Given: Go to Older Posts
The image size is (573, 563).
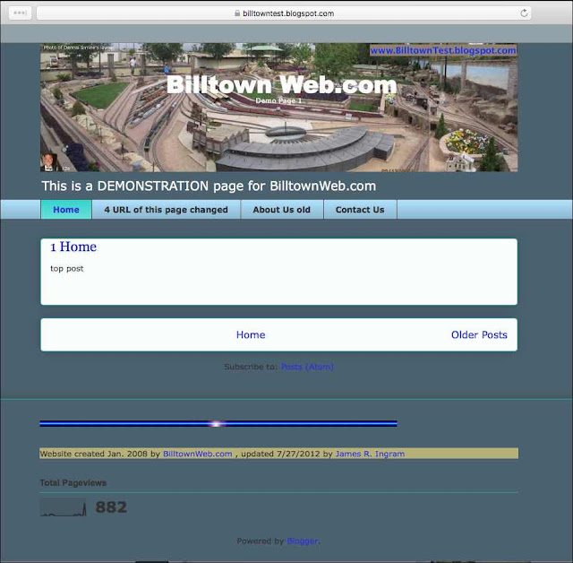Looking at the screenshot, I should coord(479,334).
